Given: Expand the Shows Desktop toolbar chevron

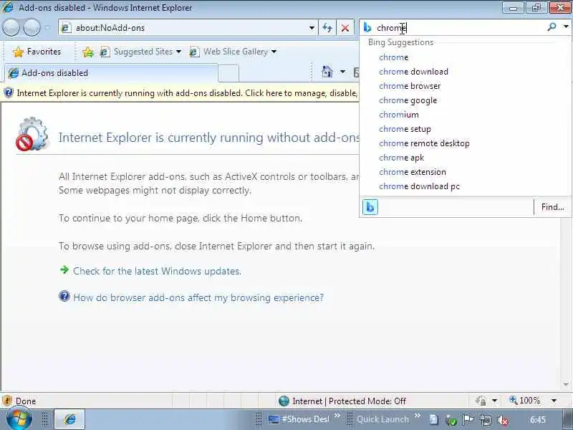Looking at the screenshot, I should pyautogui.click(x=337, y=416).
